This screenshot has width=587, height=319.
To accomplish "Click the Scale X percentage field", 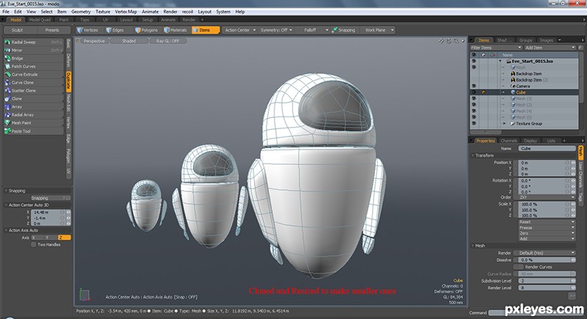I will click(x=547, y=204).
